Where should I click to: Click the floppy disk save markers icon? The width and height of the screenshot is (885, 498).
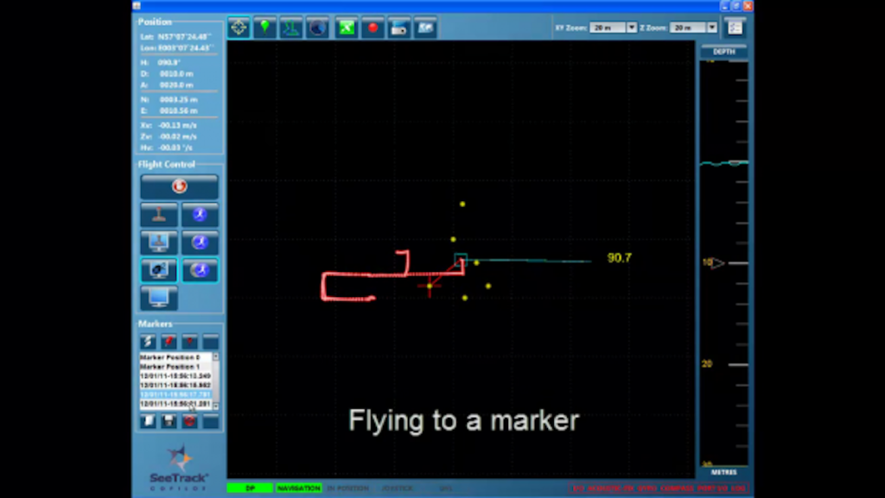(x=169, y=421)
